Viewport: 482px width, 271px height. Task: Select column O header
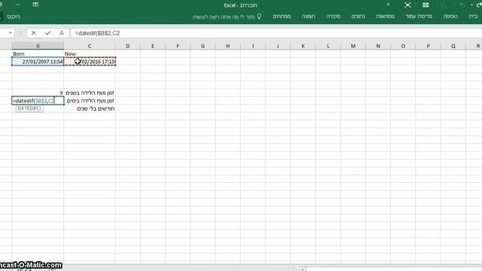[403, 46]
